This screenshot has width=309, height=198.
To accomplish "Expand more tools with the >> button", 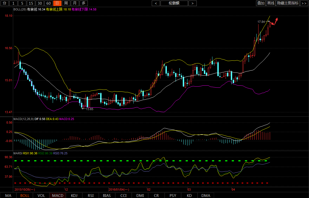I will tap(304, 3).
